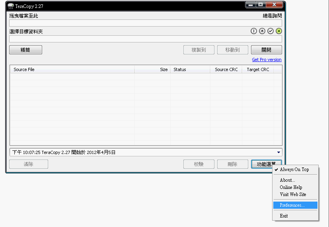This screenshot has height=227, width=329.
Task: Click the Source CRC column header
Action: click(226, 69)
